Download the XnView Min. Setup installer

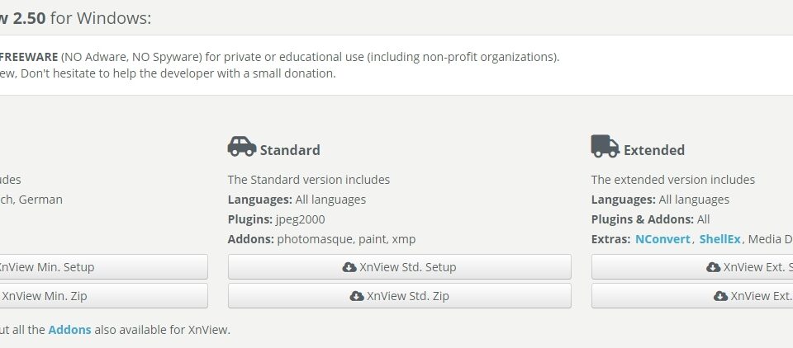104,266
